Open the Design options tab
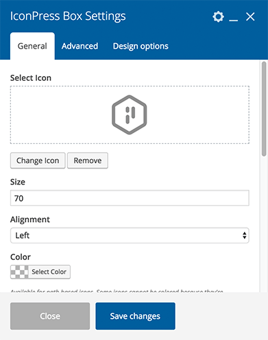Screen dimensions: 268x340 tap(141, 46)
